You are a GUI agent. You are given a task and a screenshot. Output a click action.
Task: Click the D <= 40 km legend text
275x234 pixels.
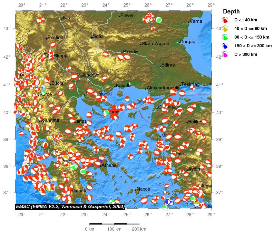click(x=245, y=20)
